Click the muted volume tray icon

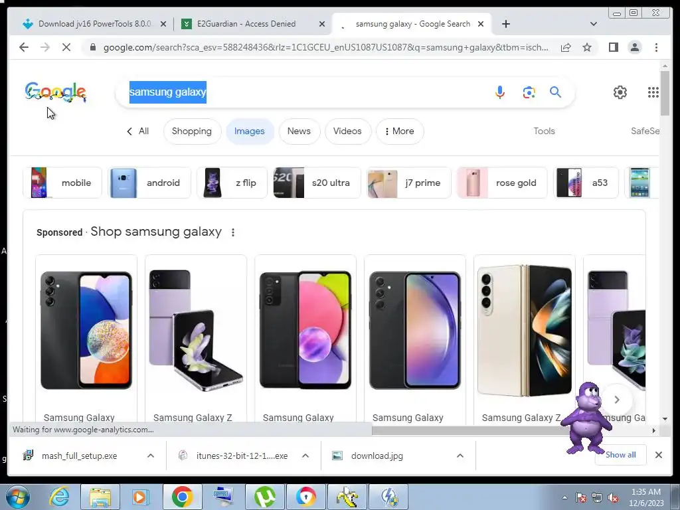613,498
